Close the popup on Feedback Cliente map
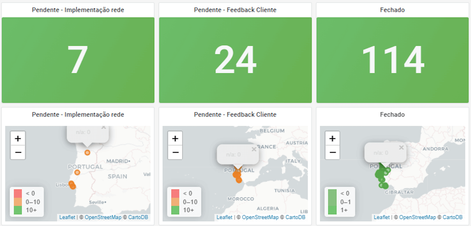 [254, 149]
